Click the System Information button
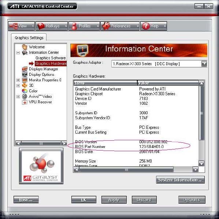The image size is (219, 219). (x=180, y=180)
